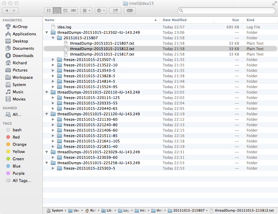Viewport: 278px width, 214px height.
Task: Collapse threadDumps-20151015-221120-IU-143.249 folder
Action: pyautogui.click(x=46, y=114)
